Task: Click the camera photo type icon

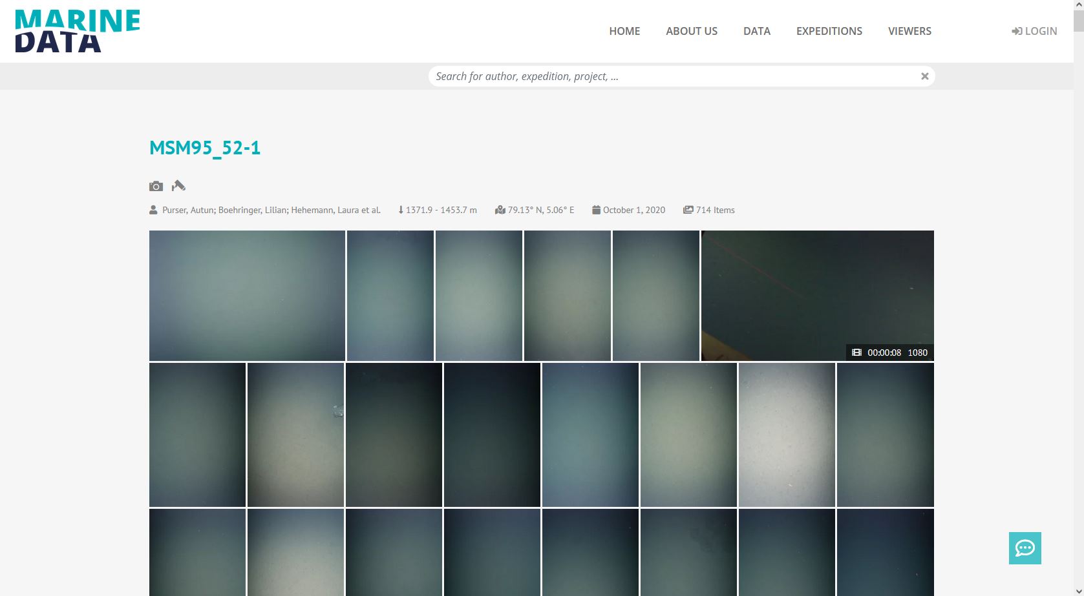Action: 156,186
